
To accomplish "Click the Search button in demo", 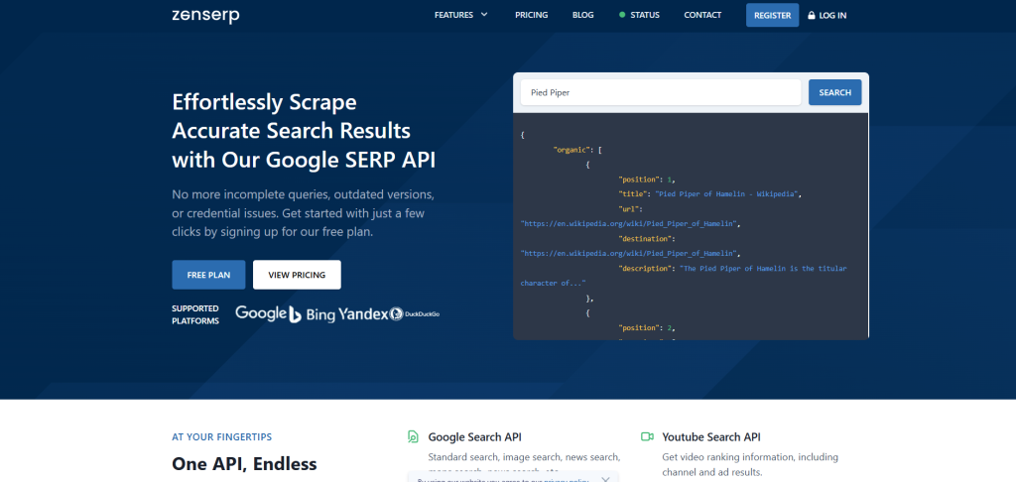I will pos(834,92).
